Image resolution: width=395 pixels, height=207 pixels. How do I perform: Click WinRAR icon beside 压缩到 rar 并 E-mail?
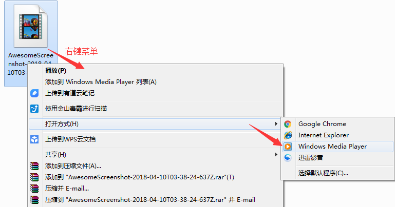click(x=34, y=200)
